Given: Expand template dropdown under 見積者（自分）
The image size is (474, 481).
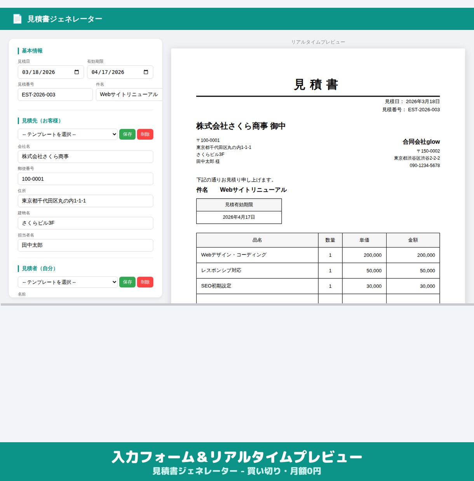Looking at the screenshot, I should pos(68,282).
